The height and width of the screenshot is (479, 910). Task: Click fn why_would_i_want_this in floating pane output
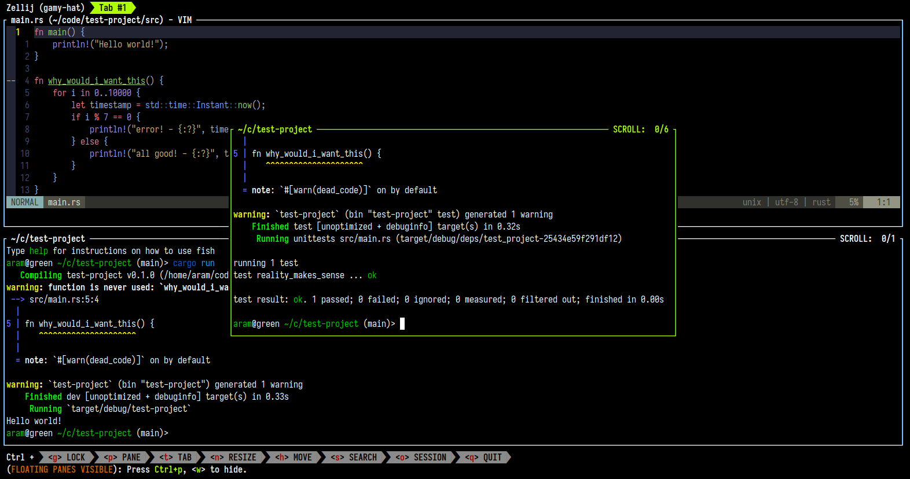pyautogui.click(x=317, y=153)
